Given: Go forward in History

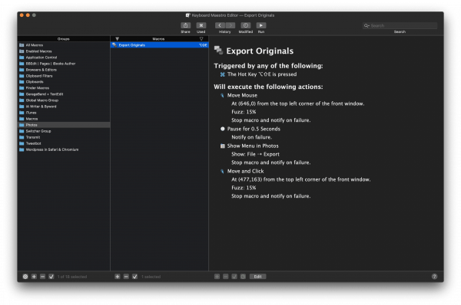Looking at the screenshot, I should tap(230, 25).
